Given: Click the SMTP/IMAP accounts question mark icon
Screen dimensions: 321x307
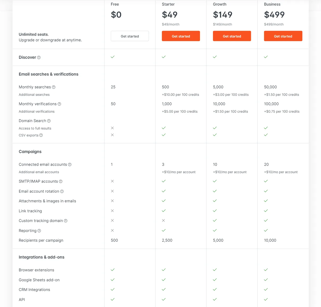Looking at the screenshot, I should 61,181.
